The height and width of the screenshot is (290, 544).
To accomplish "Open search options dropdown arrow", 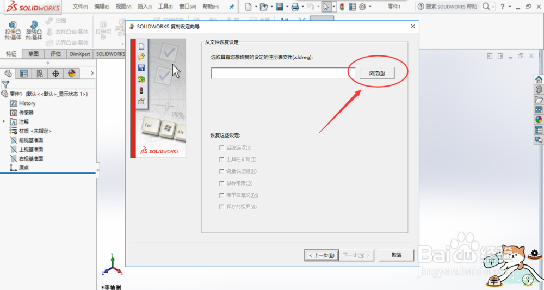I will pyautogui.click(x=493, y=7).
